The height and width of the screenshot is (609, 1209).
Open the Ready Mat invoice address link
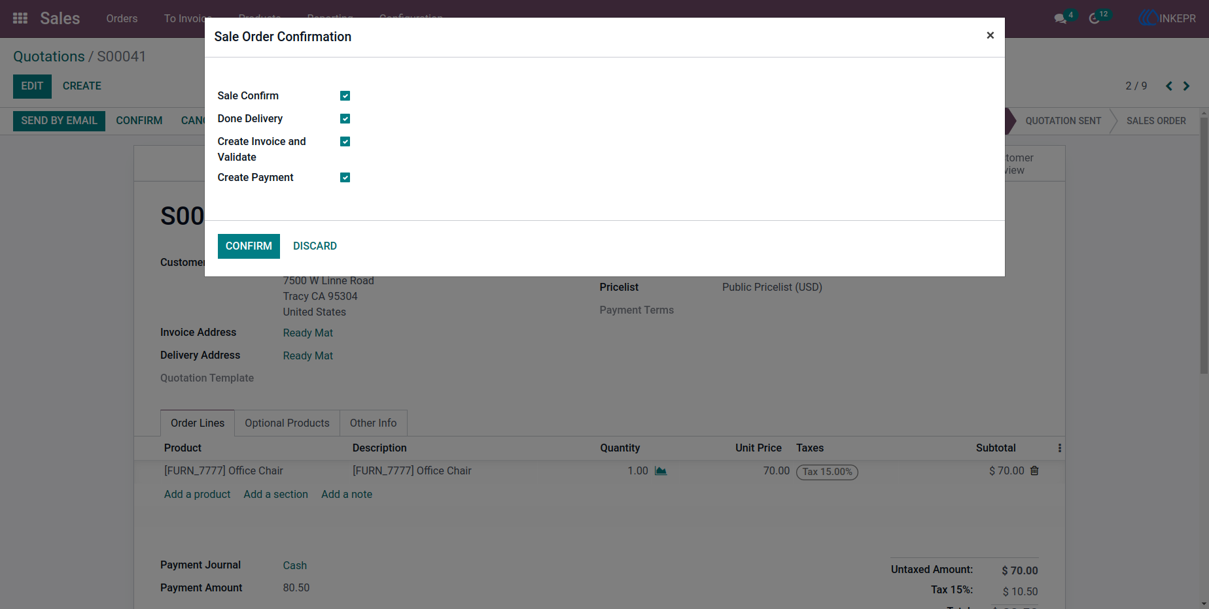(x=308, y=333)
